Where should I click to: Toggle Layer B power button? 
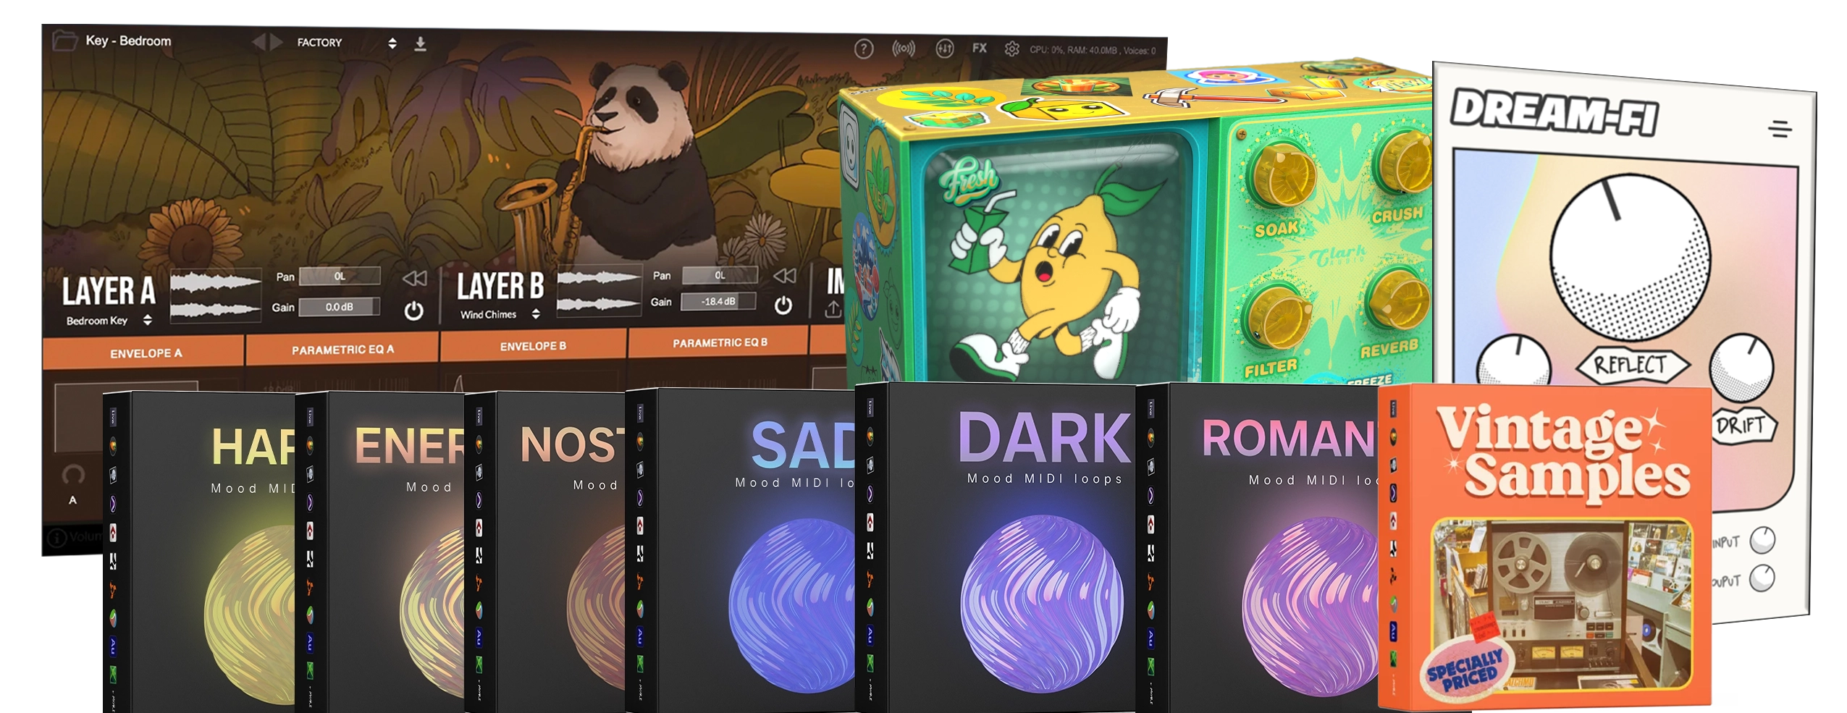pos(783,305)
